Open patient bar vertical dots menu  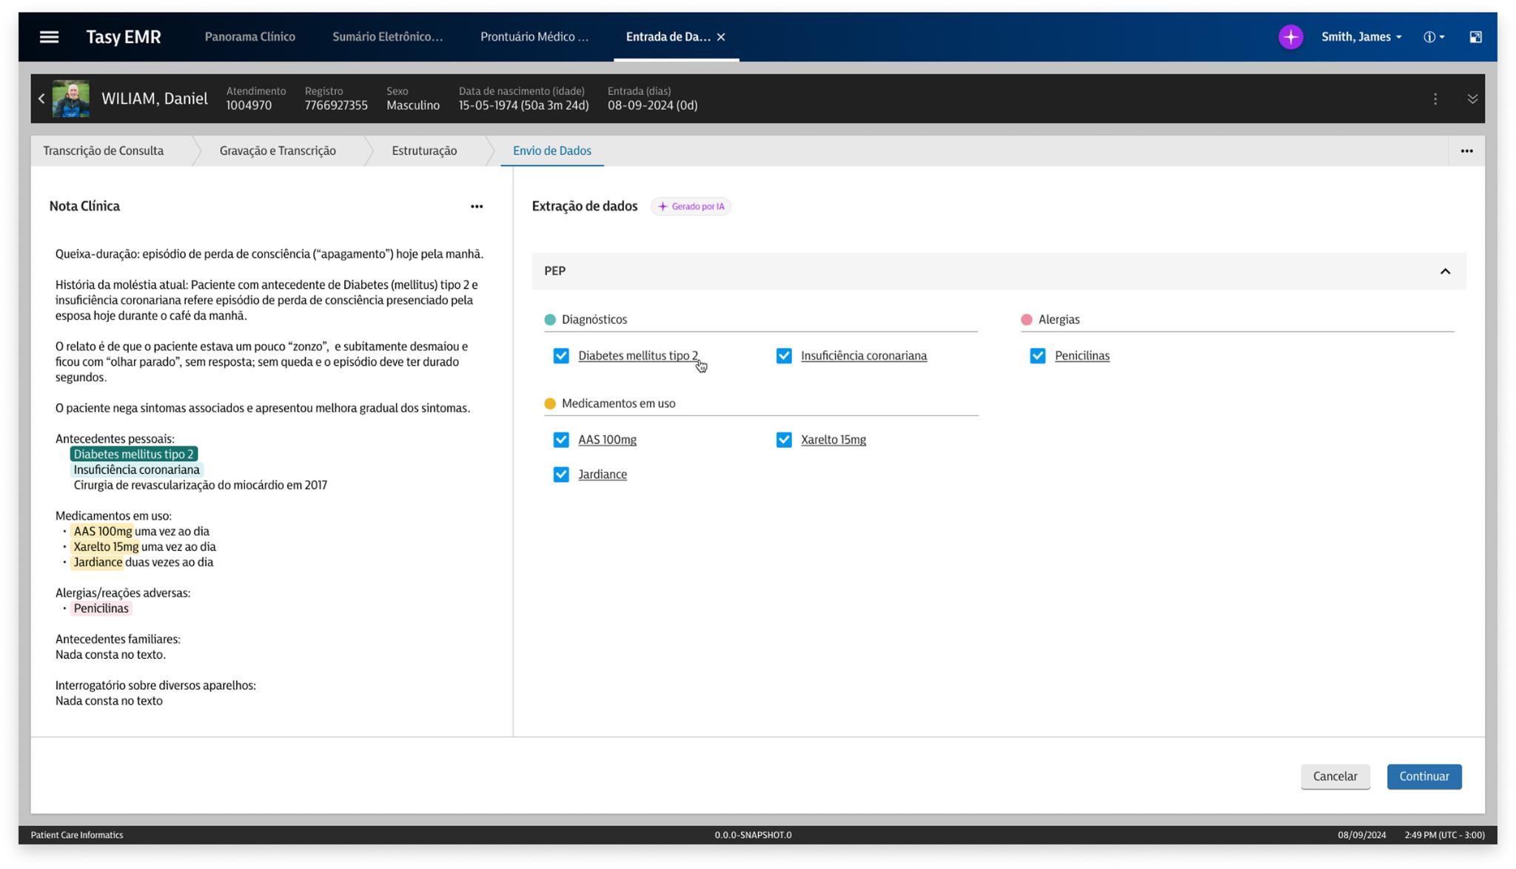(1435, 98)
